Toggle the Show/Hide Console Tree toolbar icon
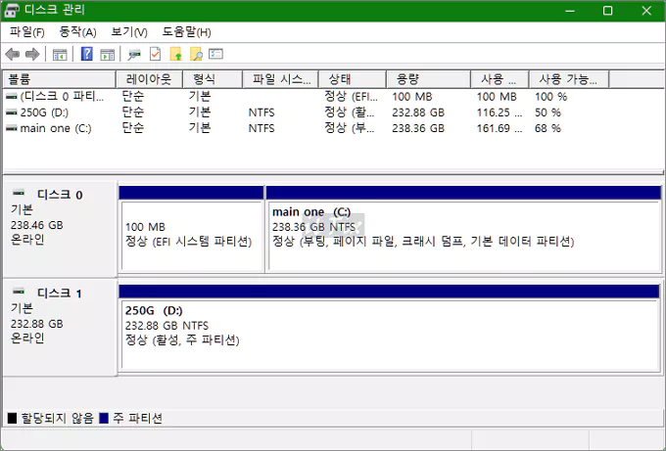Image resolution: width=666 pixels, height=451 pixels. tap(60, 55)
